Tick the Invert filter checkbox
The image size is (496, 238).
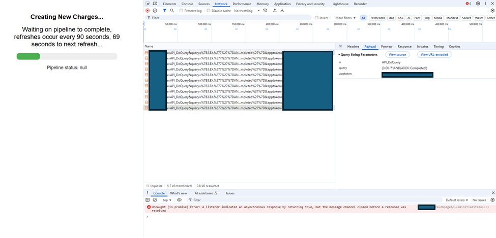coord(316,18)
